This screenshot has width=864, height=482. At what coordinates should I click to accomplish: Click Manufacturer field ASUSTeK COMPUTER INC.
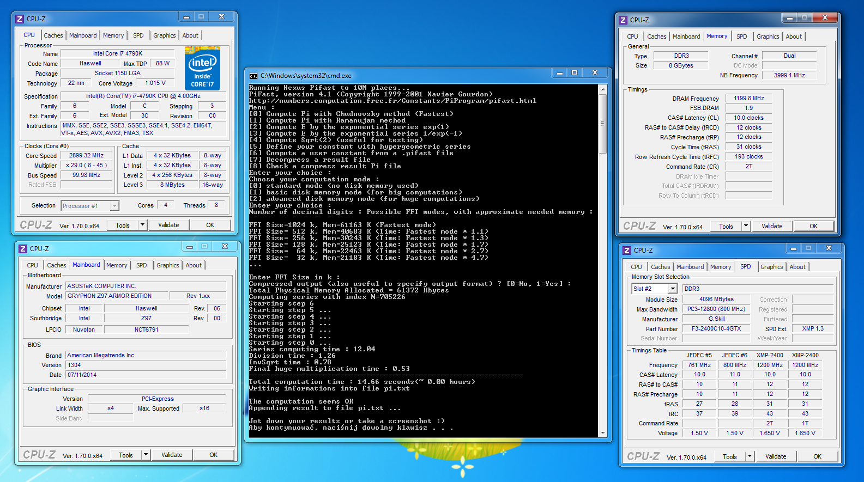tap(146, 286)
